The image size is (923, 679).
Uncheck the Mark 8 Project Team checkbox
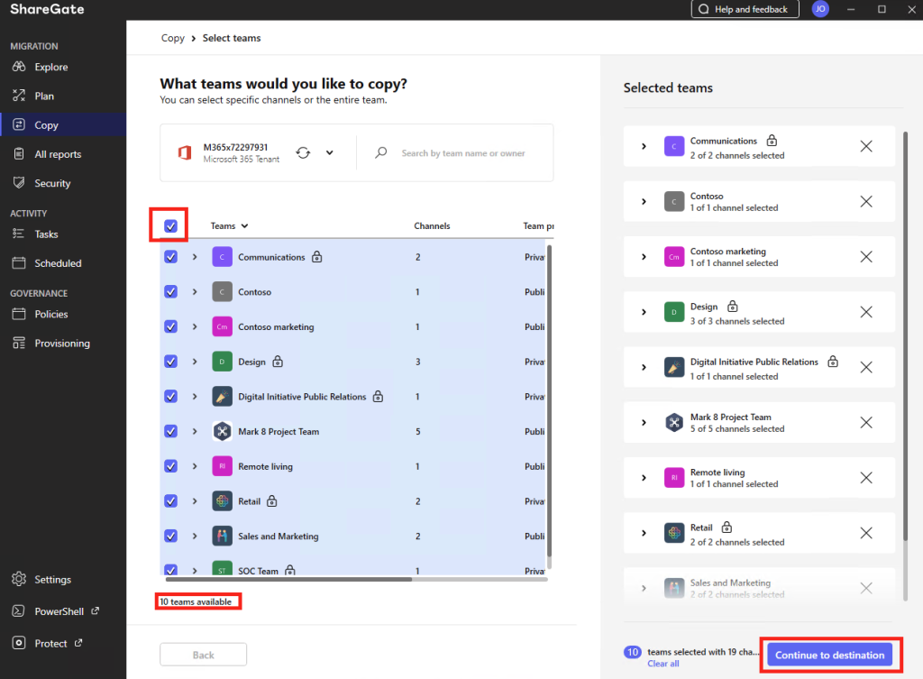click(170, 432)
